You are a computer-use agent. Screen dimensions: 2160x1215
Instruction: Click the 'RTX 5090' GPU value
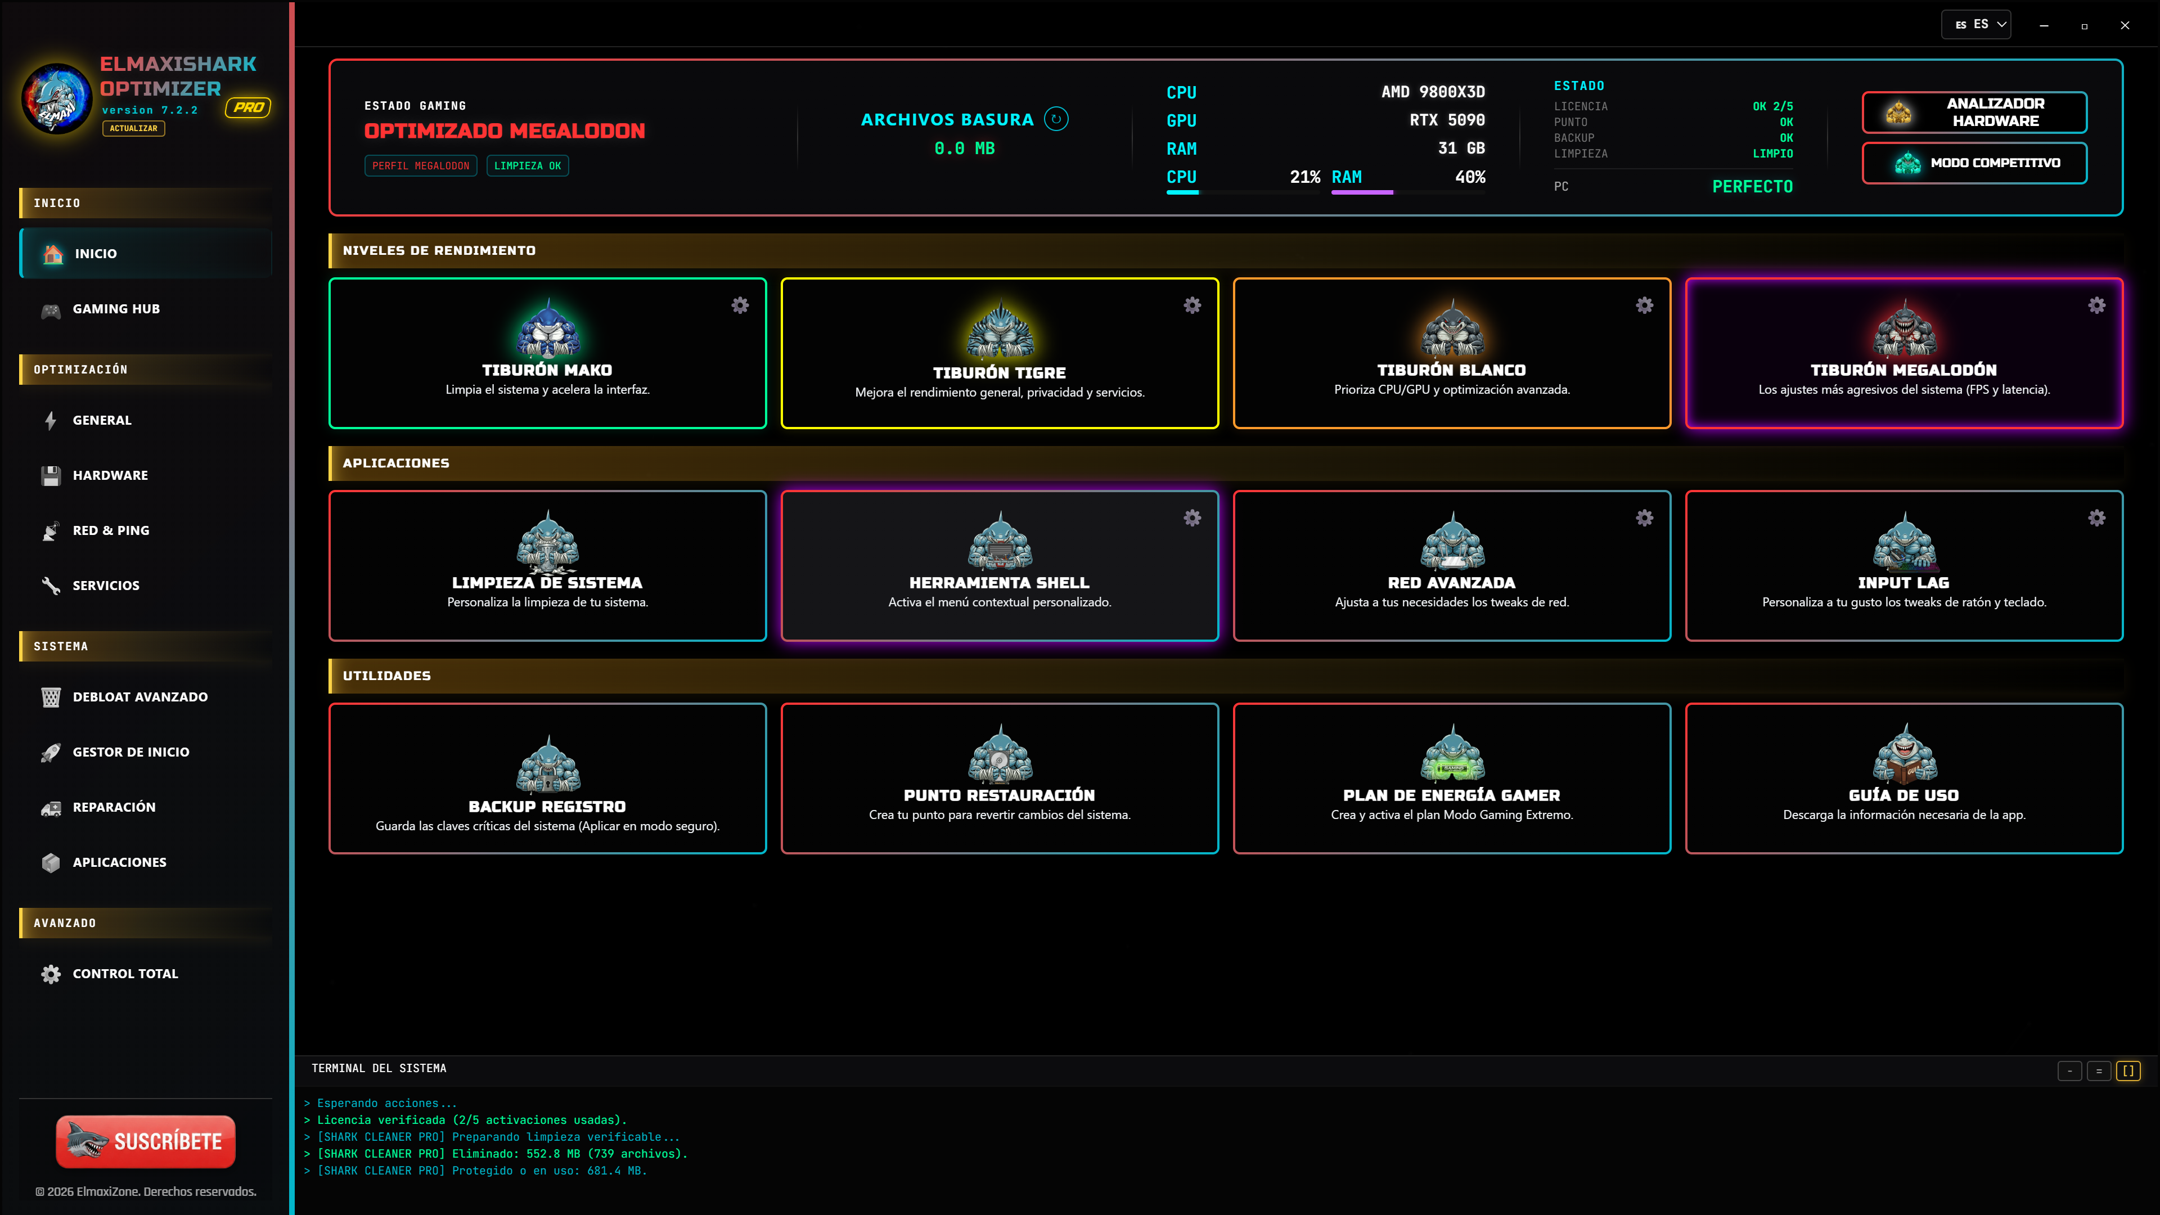pyautogui.click(x=1447, y=120)
